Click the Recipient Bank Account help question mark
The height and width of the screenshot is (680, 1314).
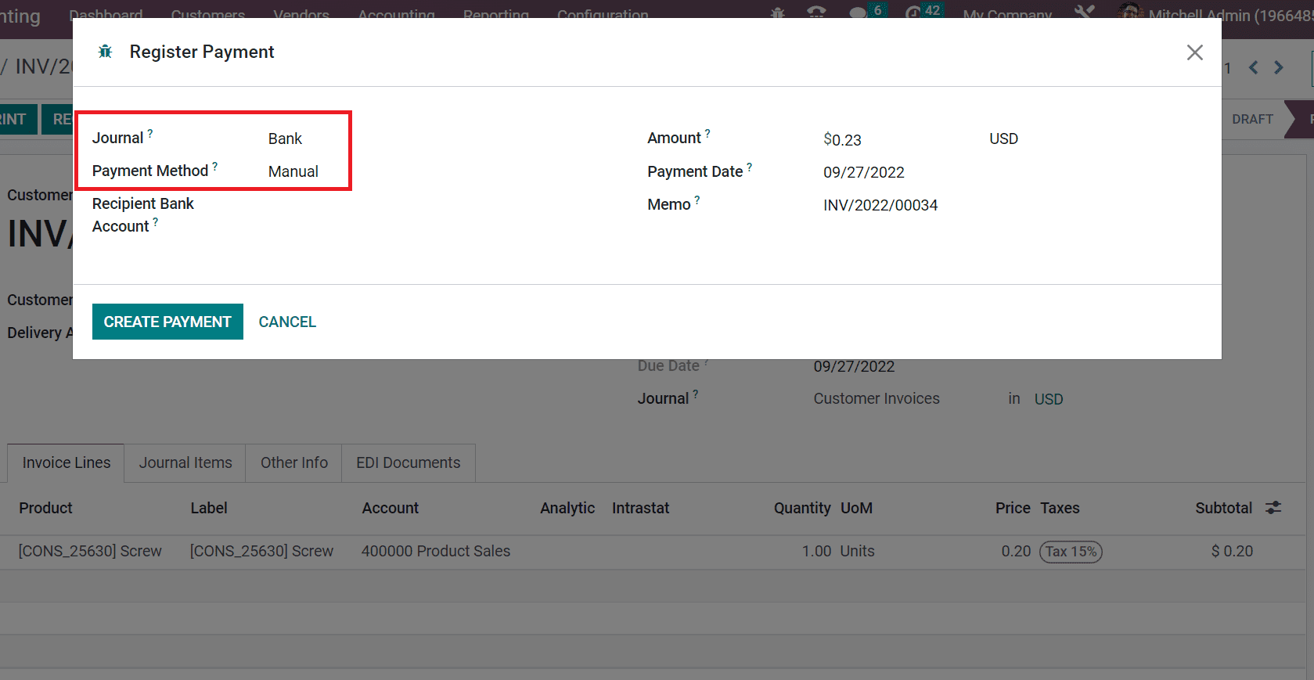pyautogui.click(x=156, y=222)
